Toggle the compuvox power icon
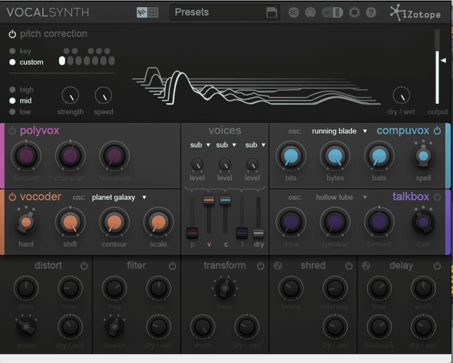 coord(437,131)
